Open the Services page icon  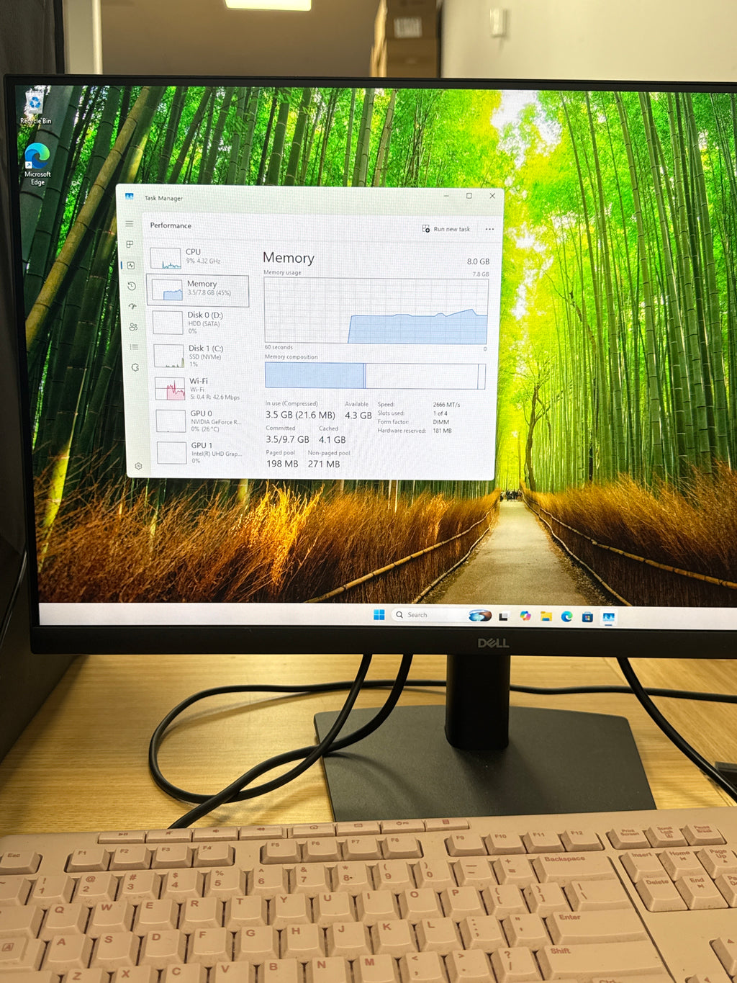pyautogui.click(x=135, y=367)
